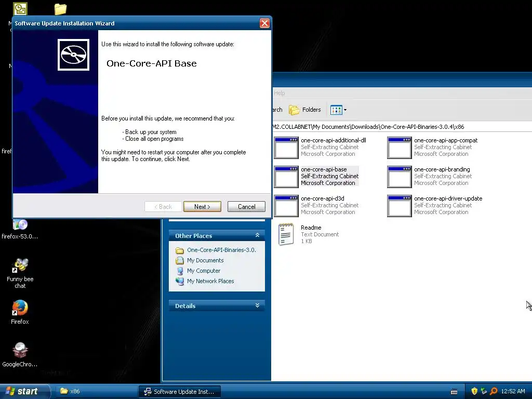Click the security shield tray icon

(x=474, y=391)
